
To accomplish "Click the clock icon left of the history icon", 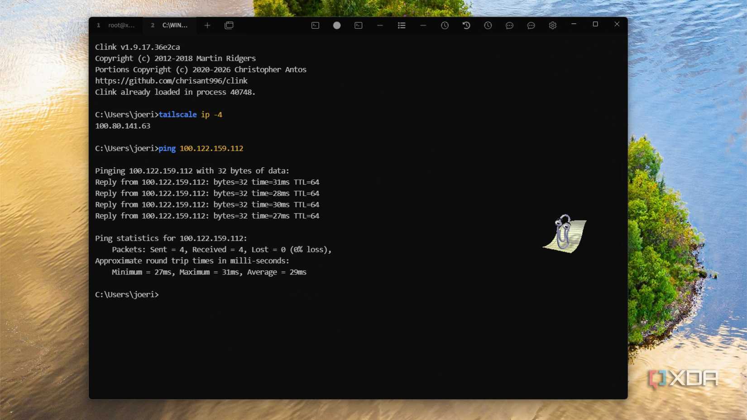I will 445,25.
